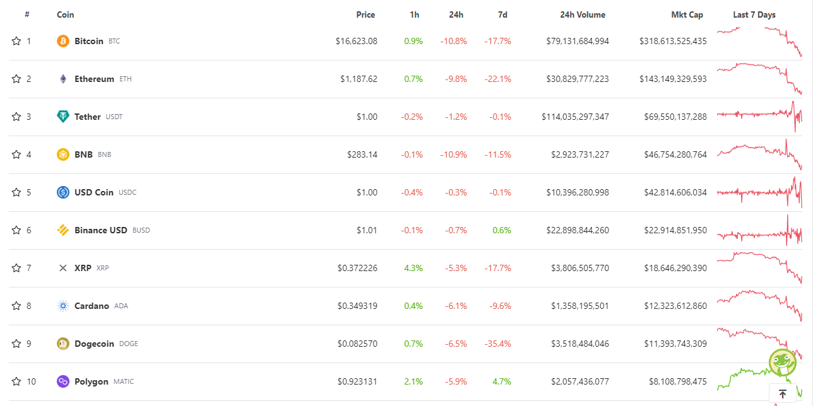Open the Binance USD page link
The image size is (813, 406).
click(101, 230)
